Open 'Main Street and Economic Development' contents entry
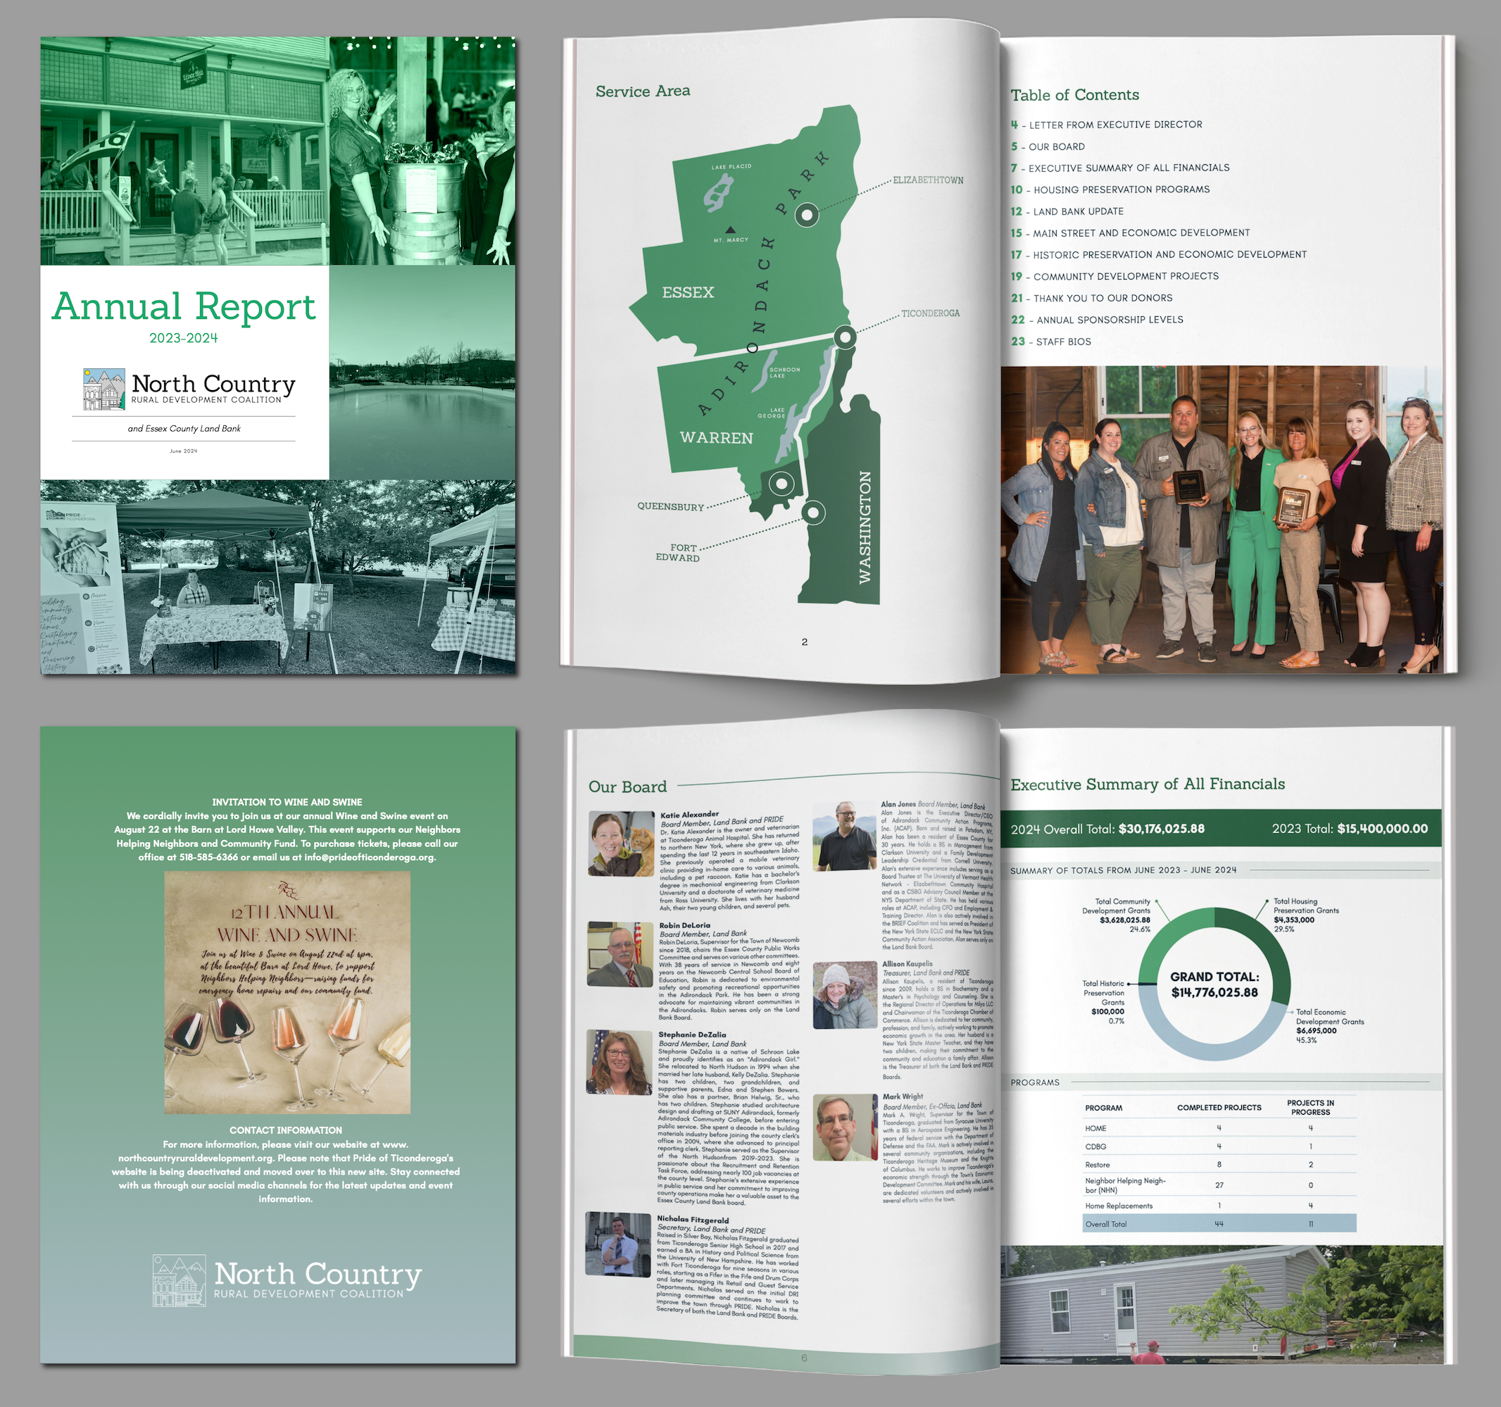The image size is (1501, 1407). click(1130, 232)
